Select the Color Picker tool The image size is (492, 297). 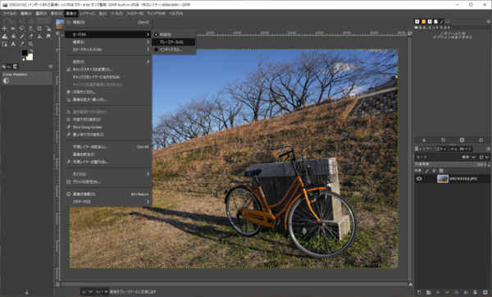point(22,44)
